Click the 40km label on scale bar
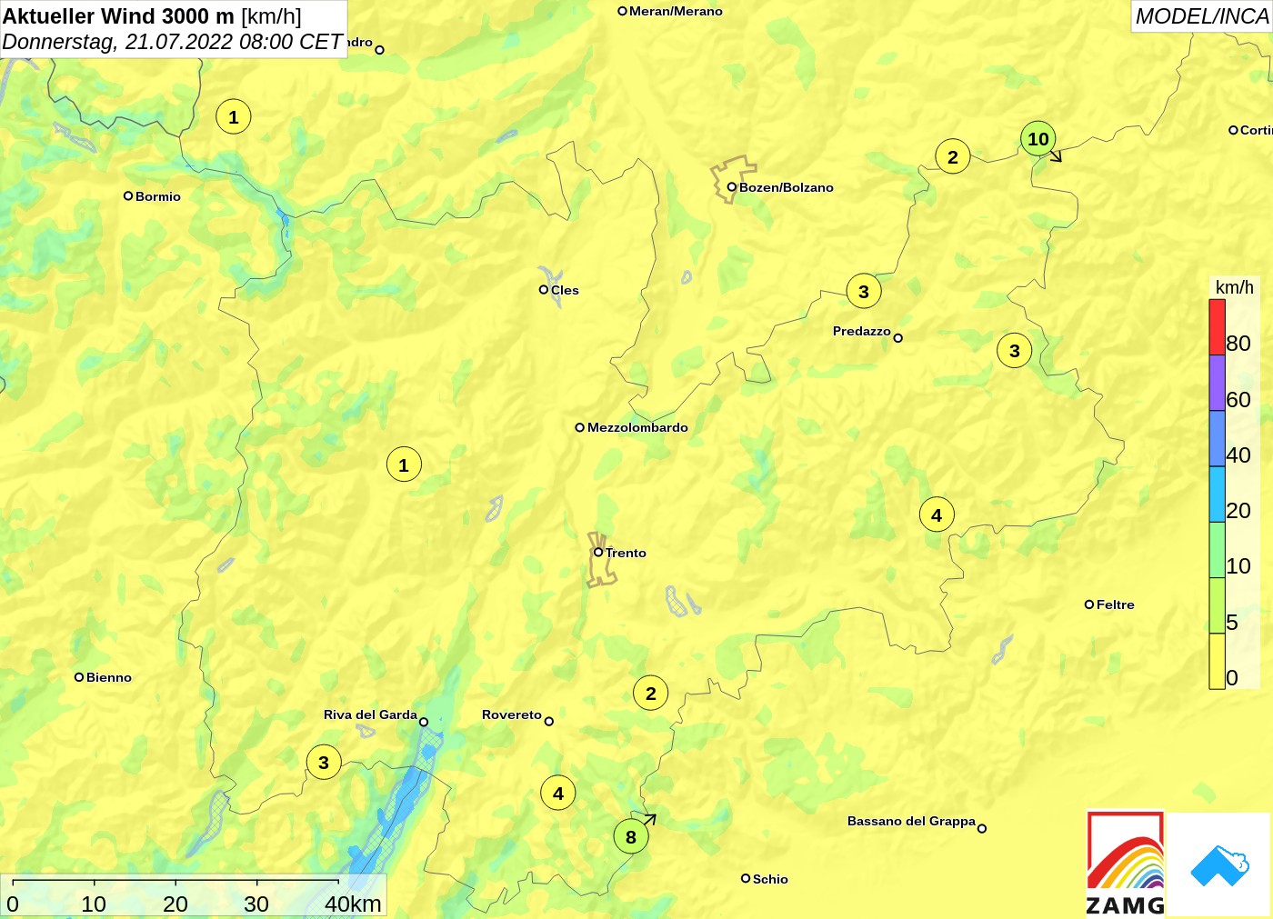Screen dimensions: 1273x919 point(353,904)
